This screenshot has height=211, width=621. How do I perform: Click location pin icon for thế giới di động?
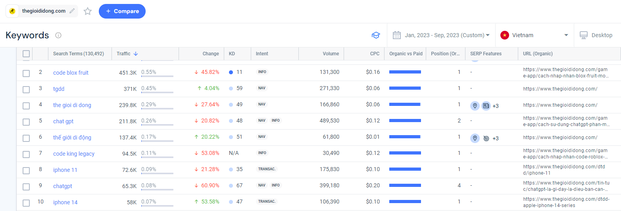click(x=475, y=138)
